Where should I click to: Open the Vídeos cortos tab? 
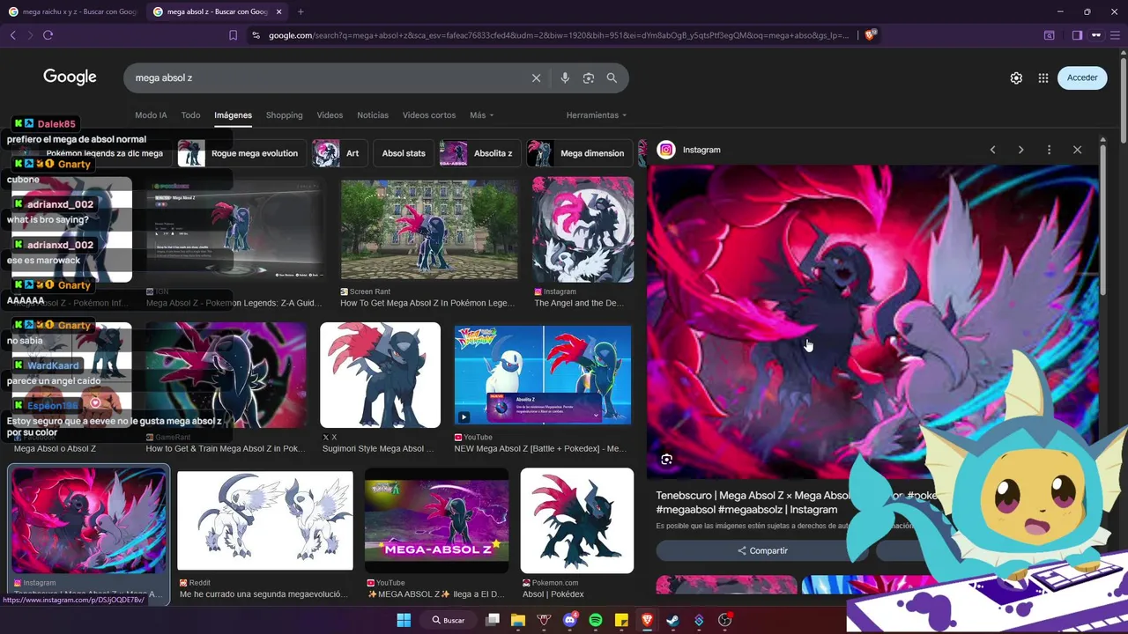coord(429,115)
